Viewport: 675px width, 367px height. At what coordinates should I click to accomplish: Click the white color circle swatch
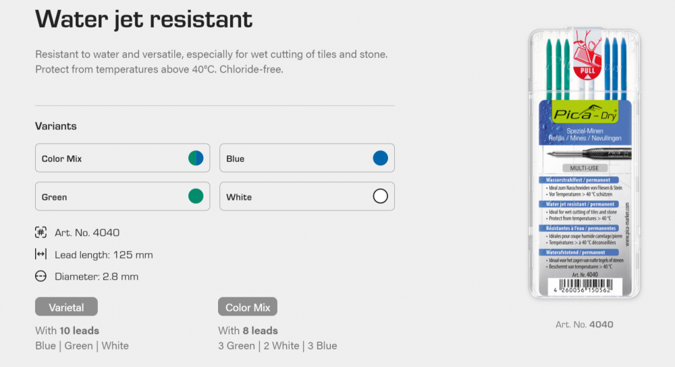coord(380,196)
